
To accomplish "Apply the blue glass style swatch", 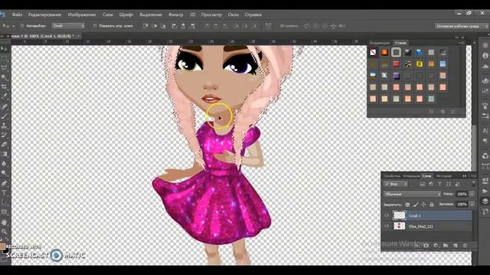I will tap(420, 53).
